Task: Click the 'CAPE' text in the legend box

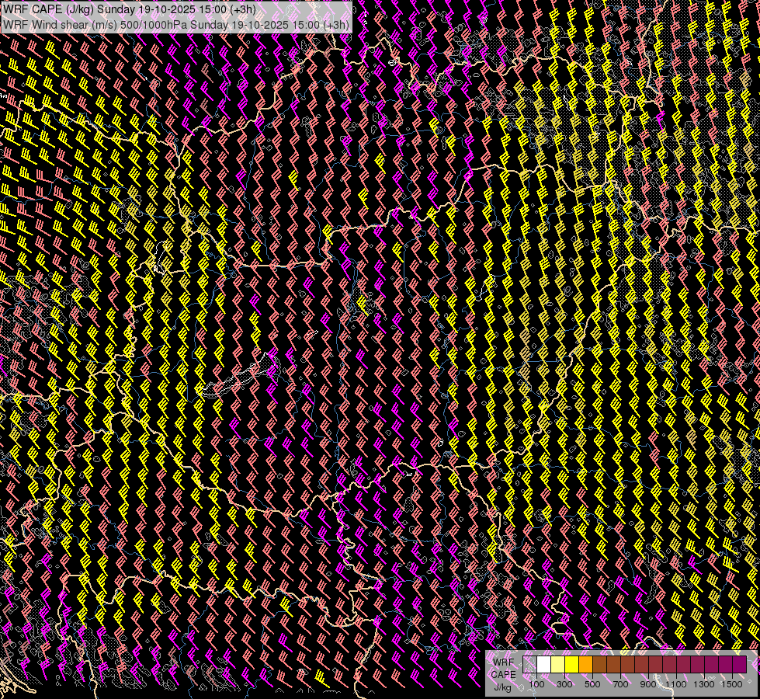Action: tap(503, 674)
